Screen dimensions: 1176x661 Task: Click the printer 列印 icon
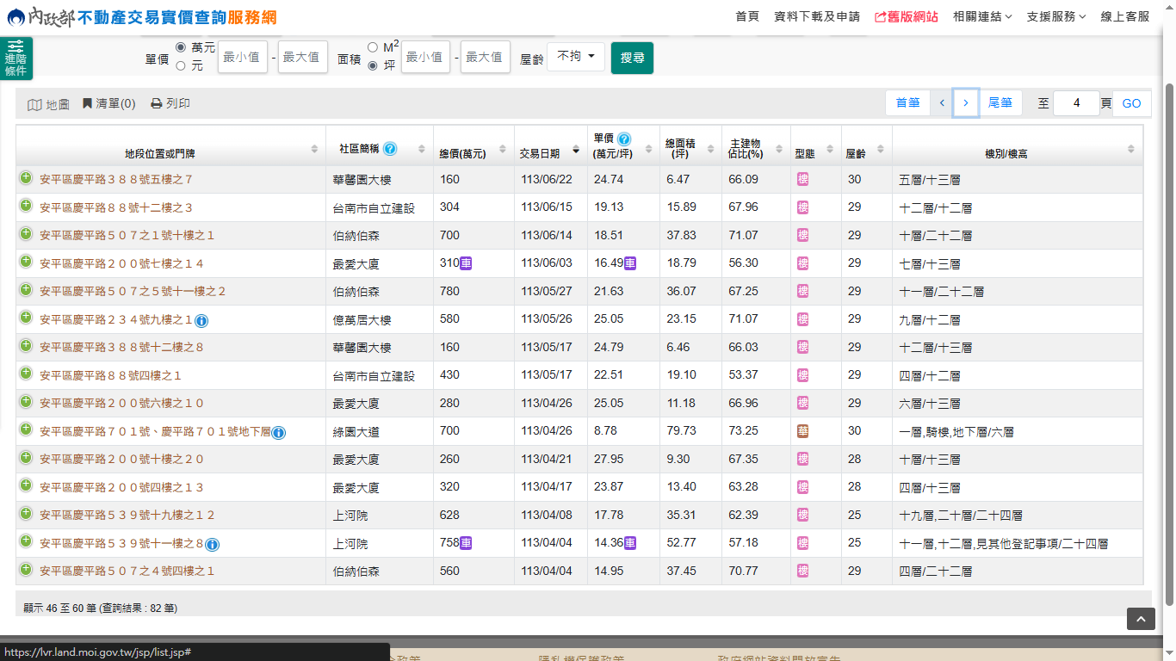coord(157,103)
